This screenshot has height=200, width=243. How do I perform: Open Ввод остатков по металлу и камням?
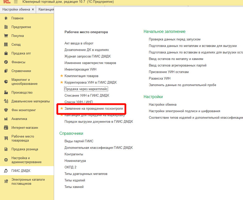coord(176,59)
